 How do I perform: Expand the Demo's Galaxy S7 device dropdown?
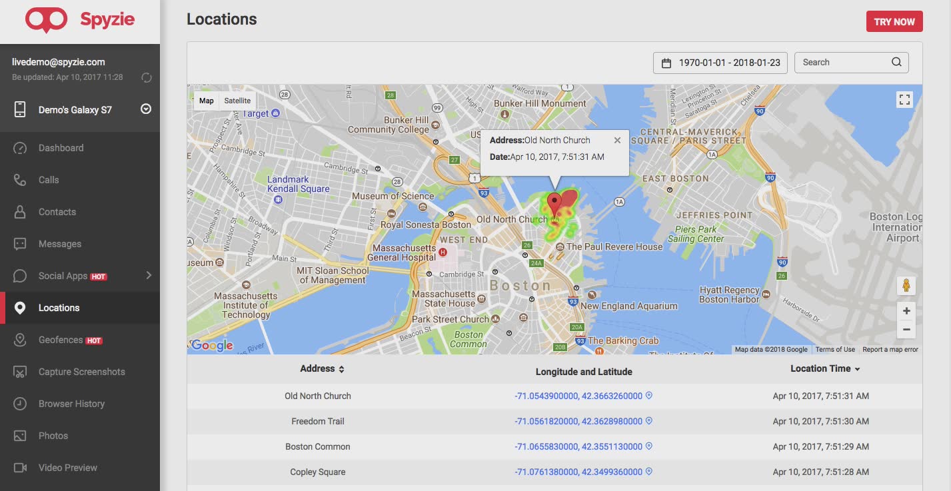click(146, 109)
